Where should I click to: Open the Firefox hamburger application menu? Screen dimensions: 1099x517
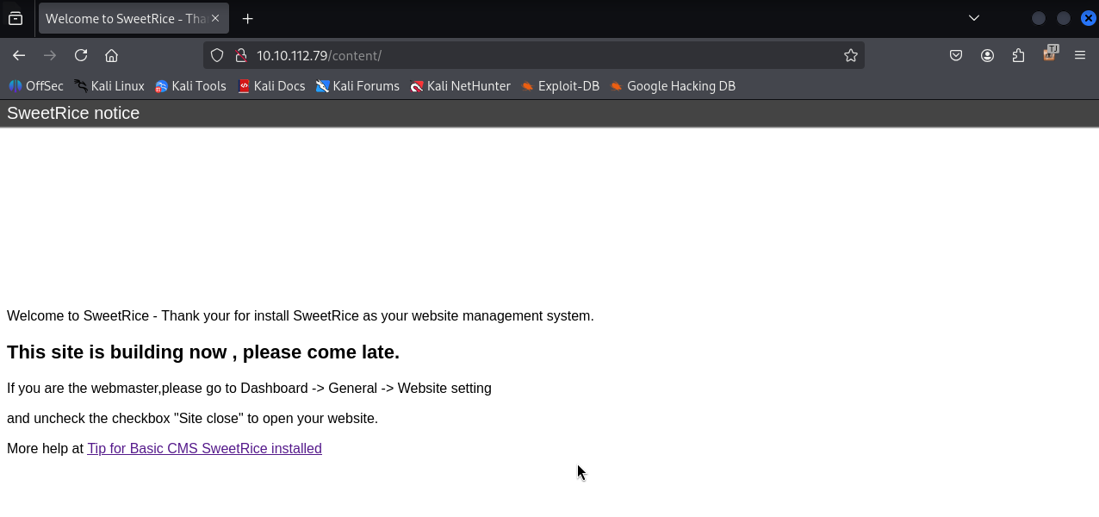coord(1080,55)
